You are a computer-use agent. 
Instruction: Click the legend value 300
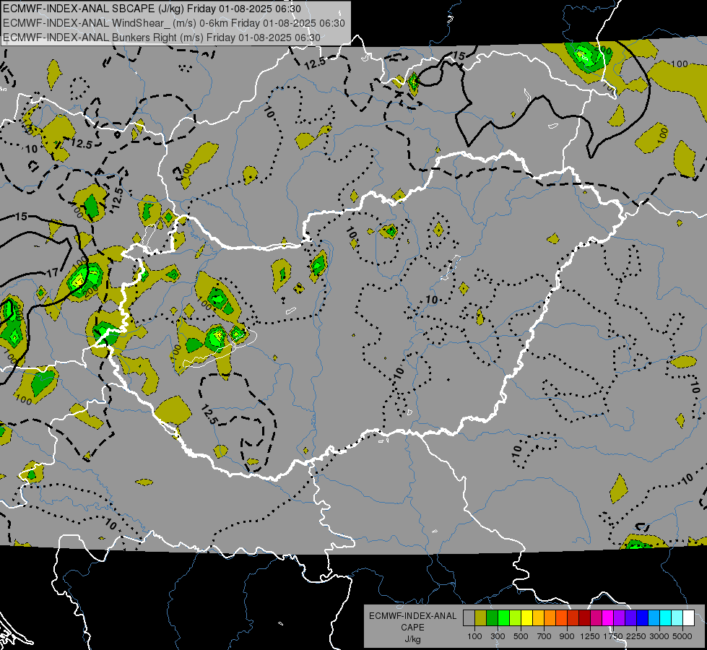(498, 636)
